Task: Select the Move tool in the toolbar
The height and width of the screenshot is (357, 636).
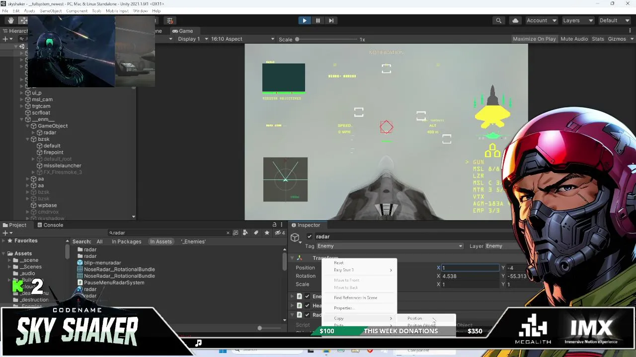Action: (x=23, y=20)
